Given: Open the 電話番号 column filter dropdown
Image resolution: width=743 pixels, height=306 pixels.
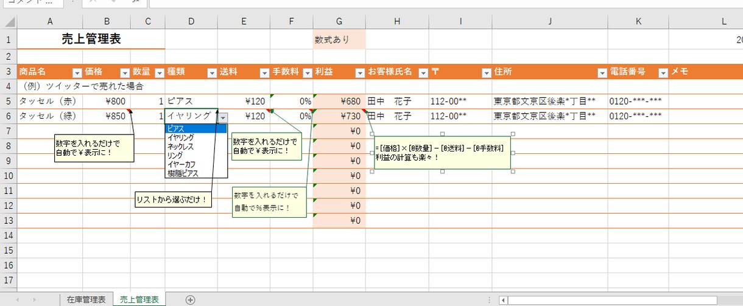Looking at the screenshot, I should pyautogui.click(x=663, y=72).
